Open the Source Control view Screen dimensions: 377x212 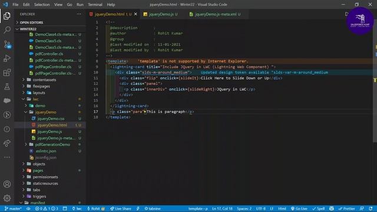click(x=7, y=45)
